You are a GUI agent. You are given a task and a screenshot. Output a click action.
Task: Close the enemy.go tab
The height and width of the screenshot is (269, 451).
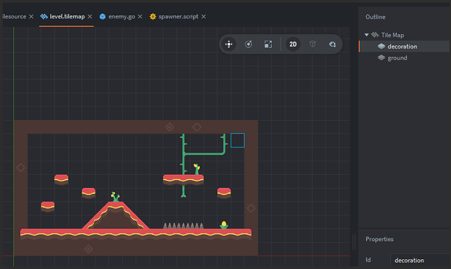(x=140, y=17)
